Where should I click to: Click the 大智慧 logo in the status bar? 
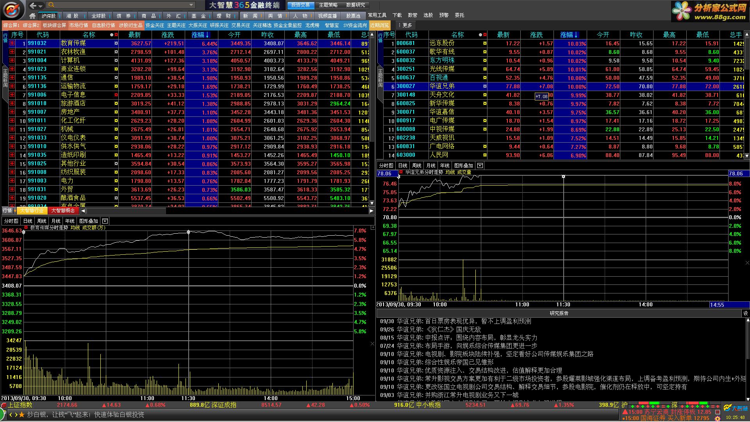(736, 408)
